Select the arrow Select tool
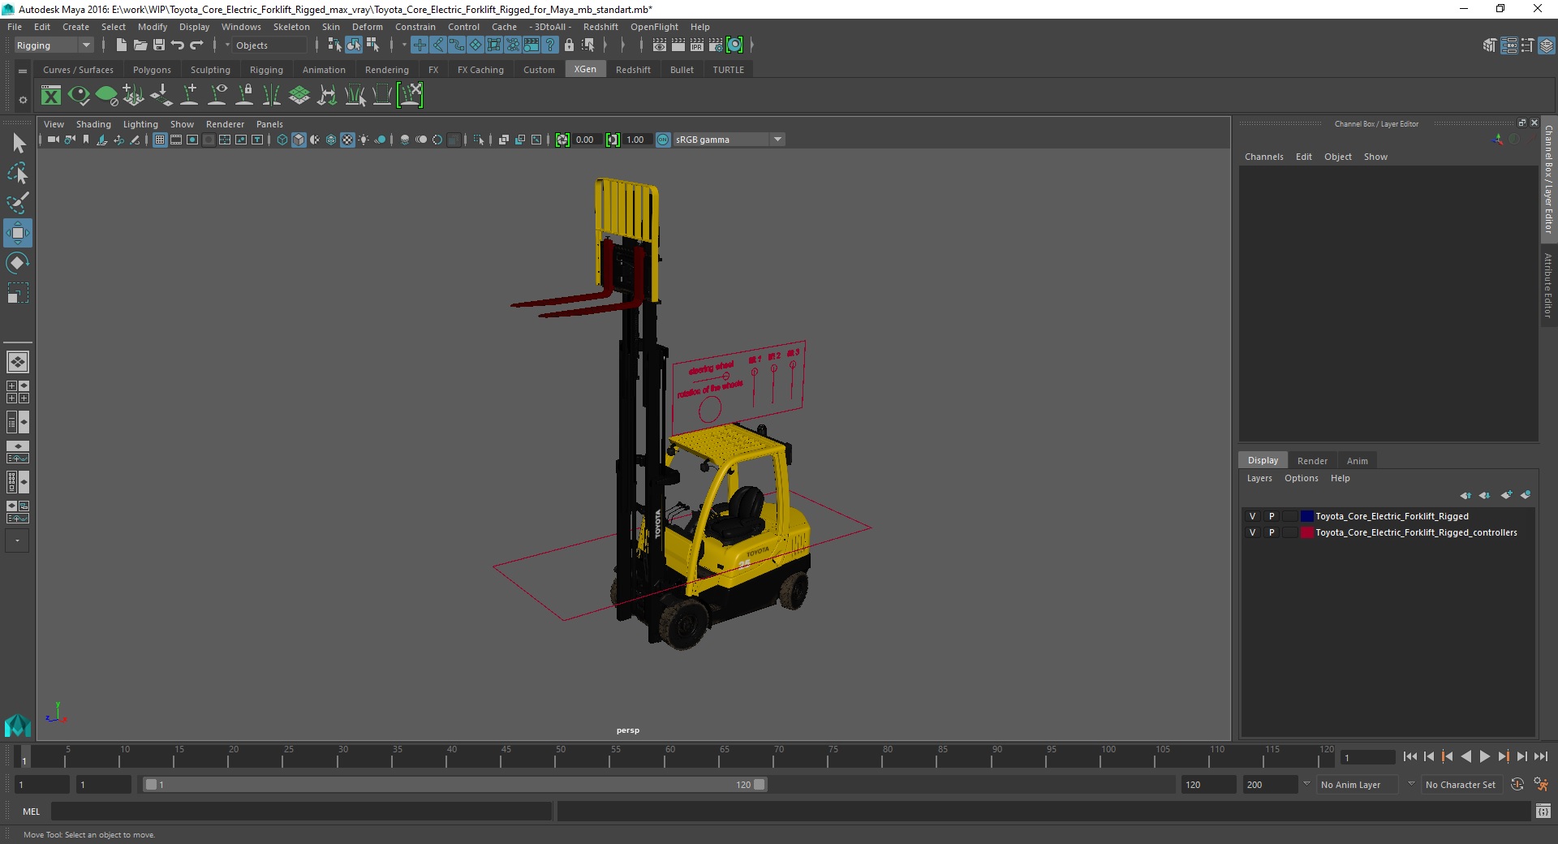This screenshot has height=844, width=1558. pos(18,144)
